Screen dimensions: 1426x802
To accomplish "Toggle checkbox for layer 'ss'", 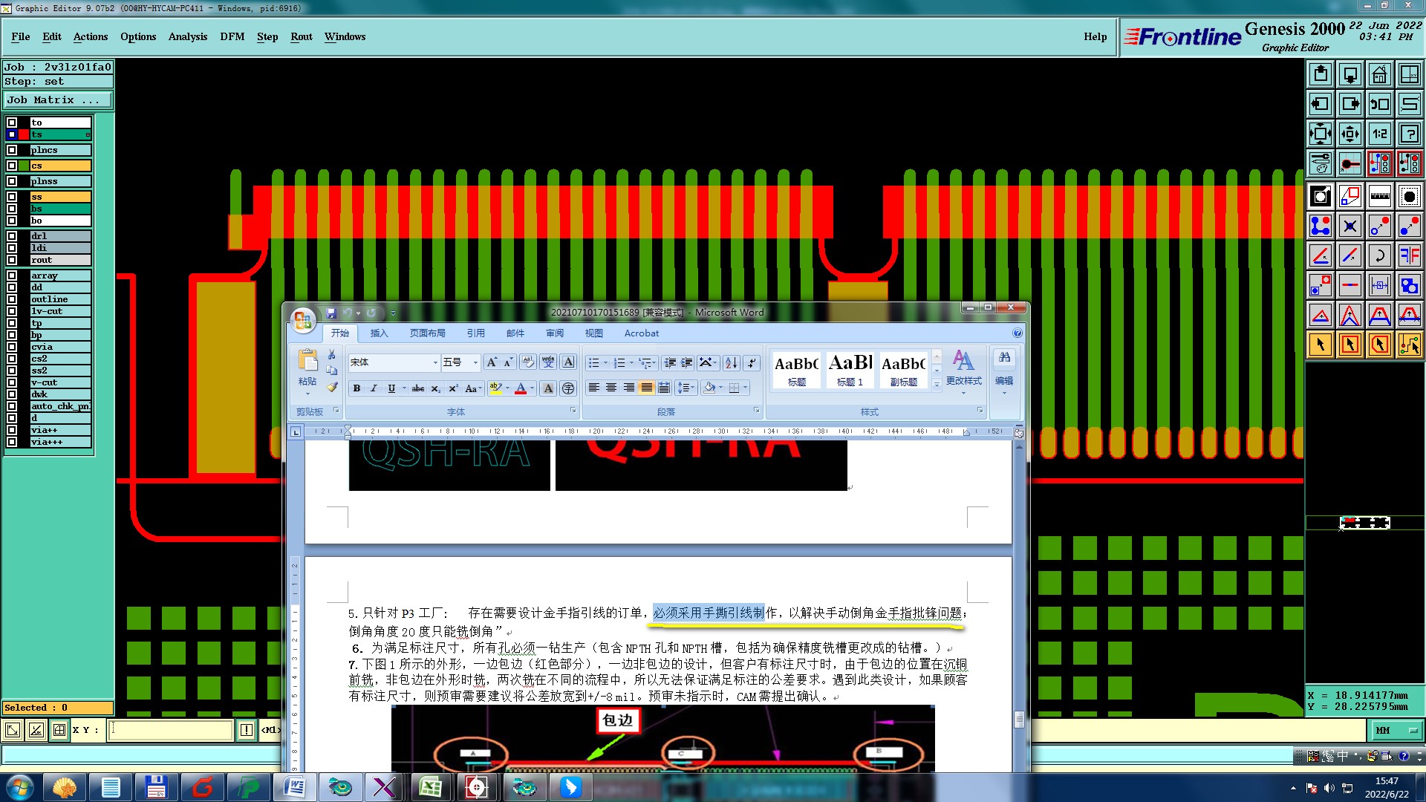I will 12,197.
